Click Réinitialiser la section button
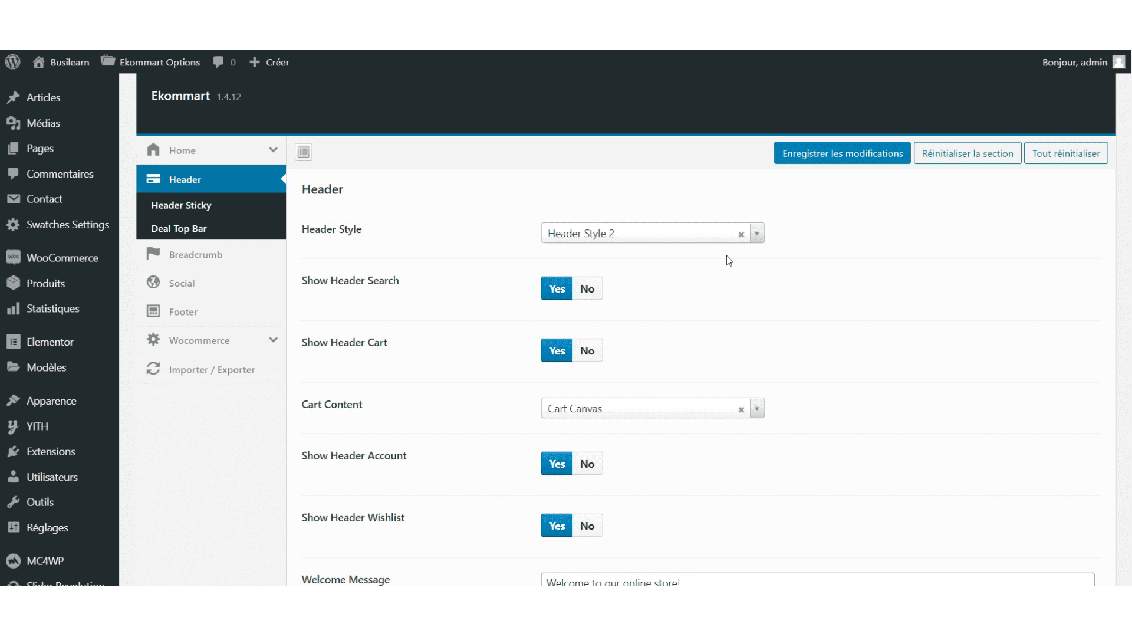Viewport: 1132px width, 637px height. [968, 153]
